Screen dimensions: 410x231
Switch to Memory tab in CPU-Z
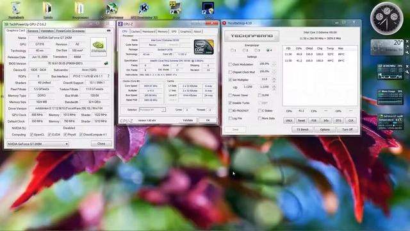click(163, 31)
